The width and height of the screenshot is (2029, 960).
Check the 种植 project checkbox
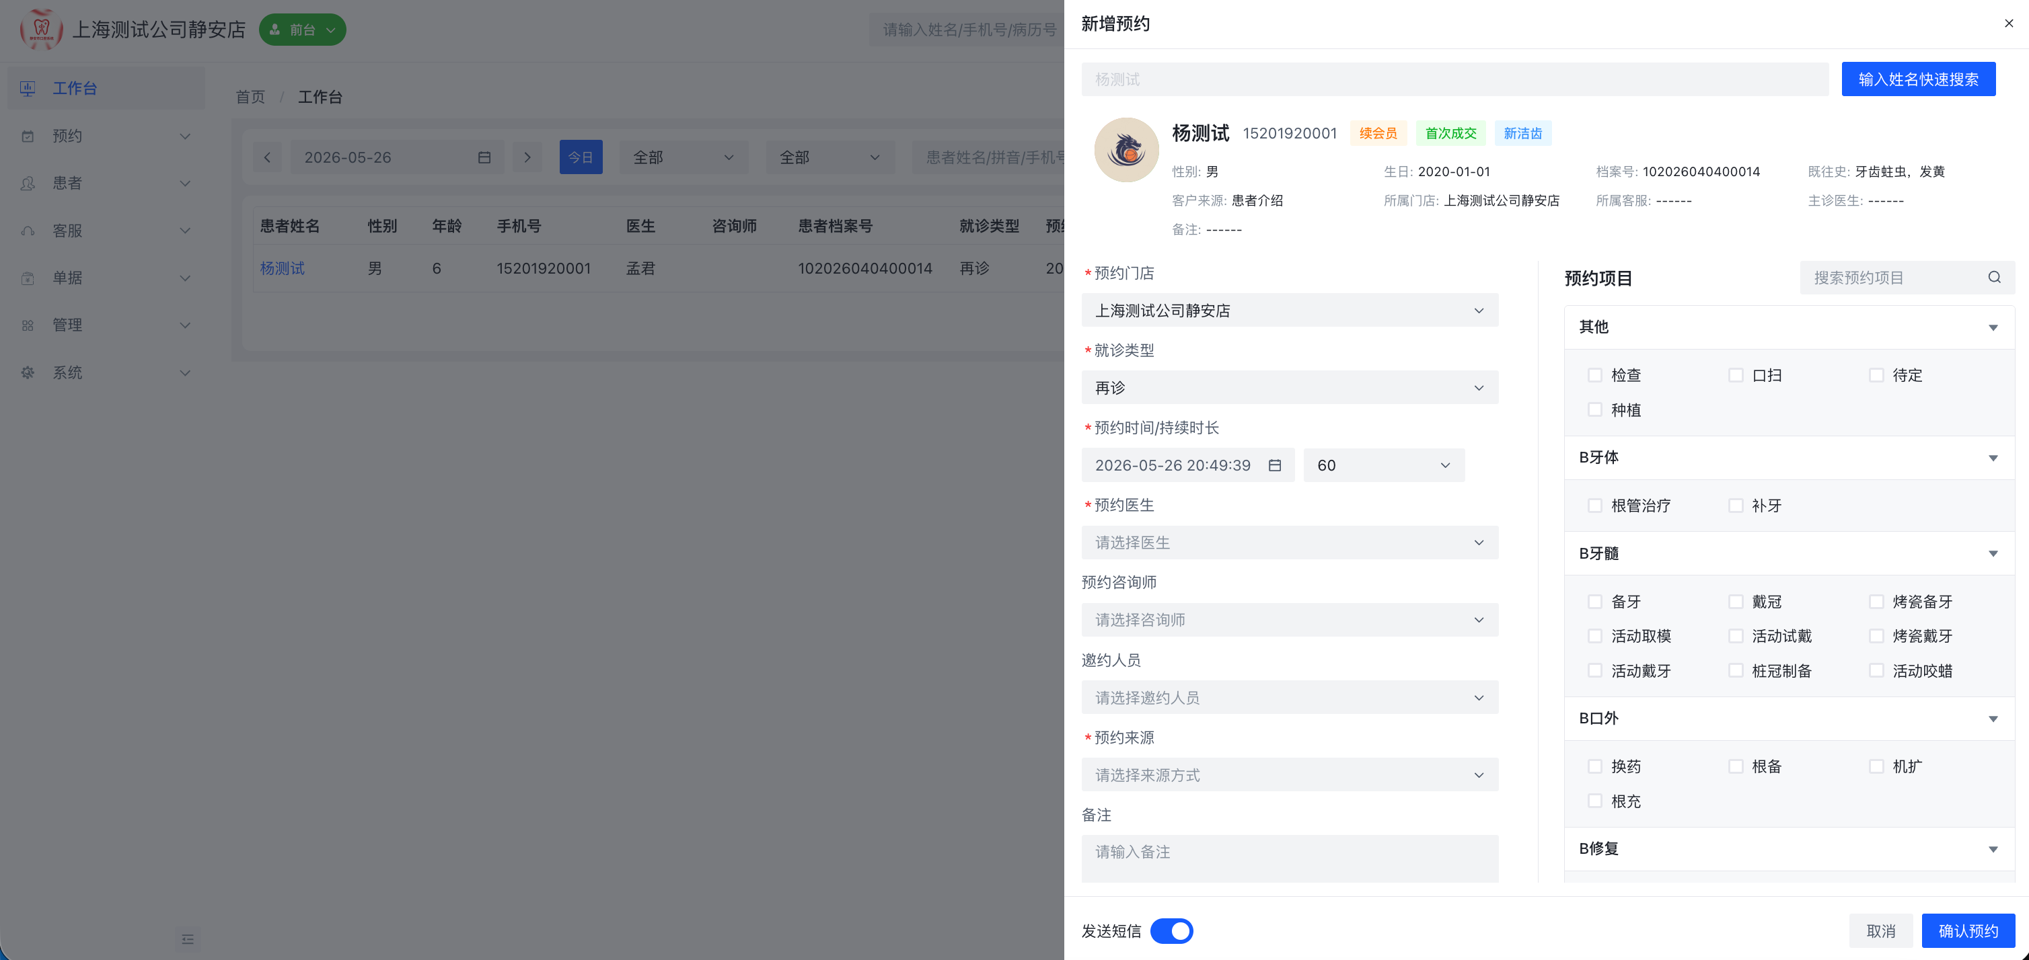[1595, 410]
